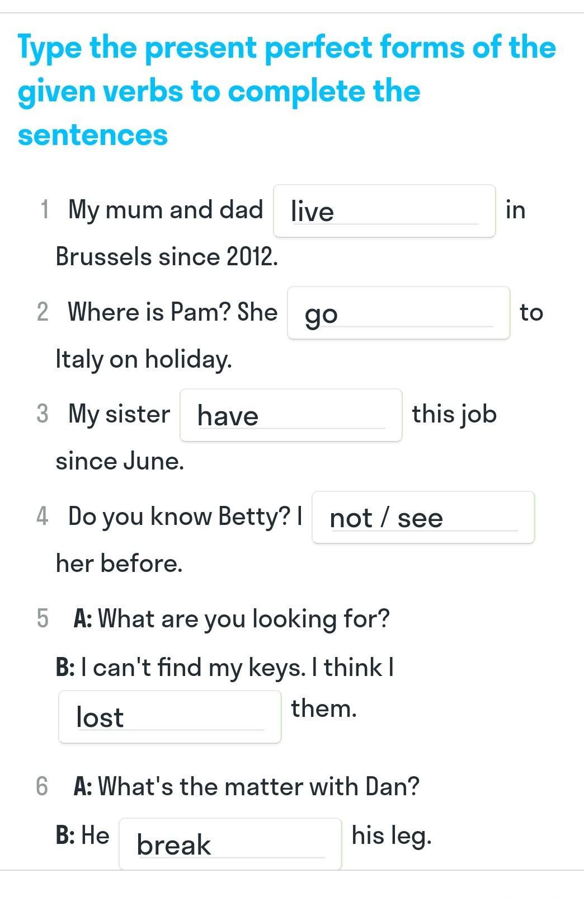
Task: Select the 'lost' input field before 'them'
Action: tap(170, 717)
